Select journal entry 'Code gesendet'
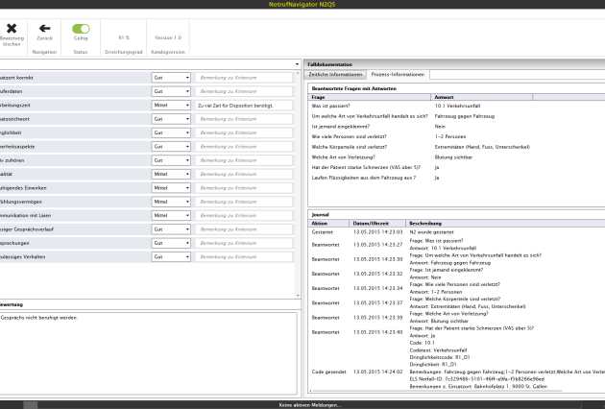605x409 pixels. 329,372
